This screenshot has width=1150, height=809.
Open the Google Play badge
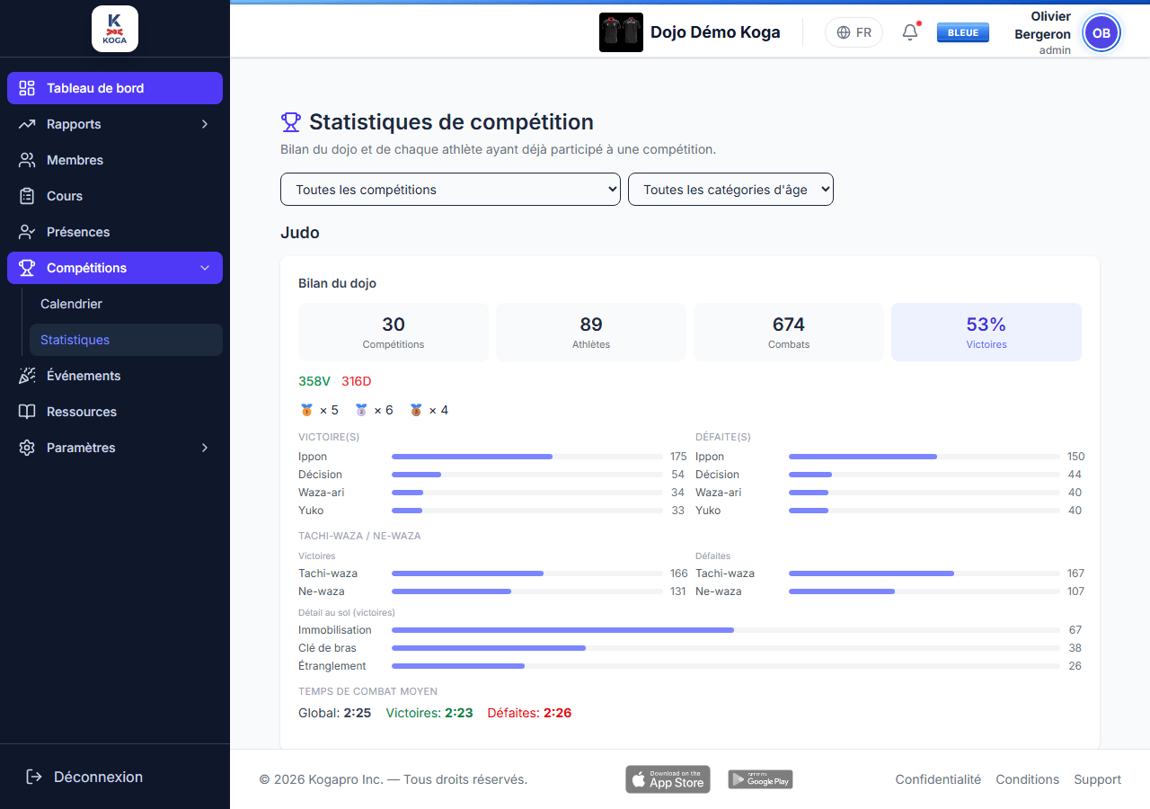point(760,779)
